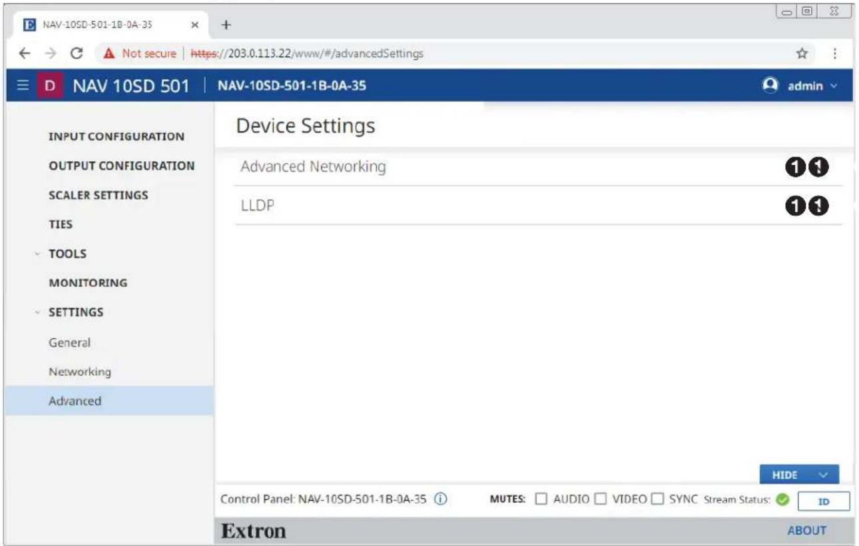Toggle the SYNC mute checkbox
This screenshot has width=859, height=546.
pos(657,500)
